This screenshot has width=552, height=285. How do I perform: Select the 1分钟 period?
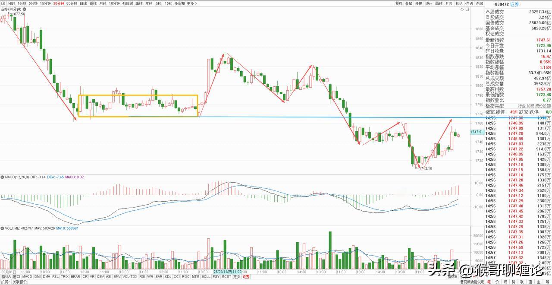point(22,3)
